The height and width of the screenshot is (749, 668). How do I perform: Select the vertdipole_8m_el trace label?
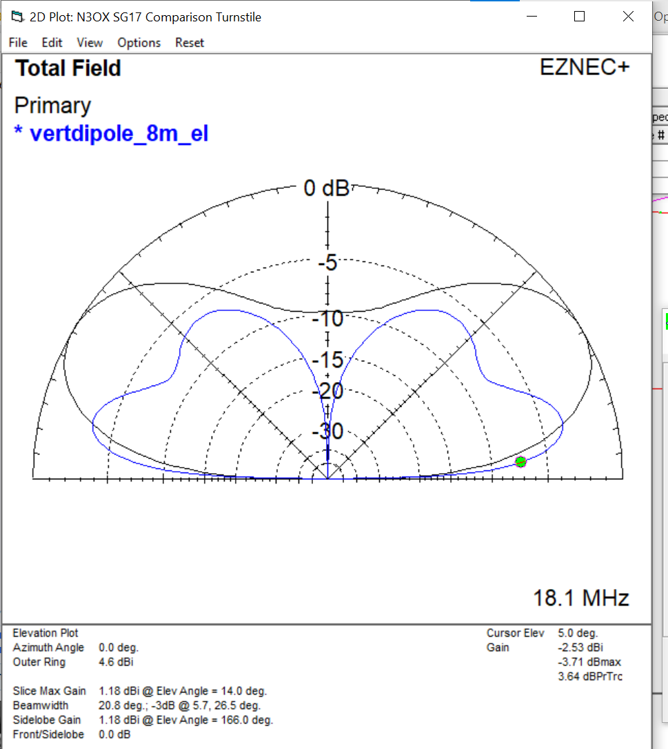click(118, 133)
